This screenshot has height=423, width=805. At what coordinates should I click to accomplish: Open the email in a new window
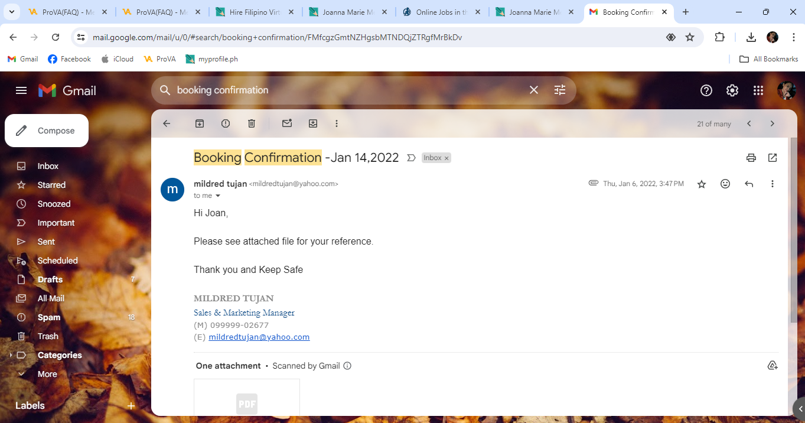point(773,158)
